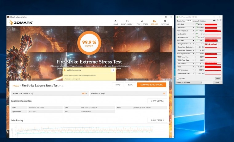The height and width of the screenshot is (142, 234).
Task: Click the 1172 RPM fan speed value
Action: point(200,37)
